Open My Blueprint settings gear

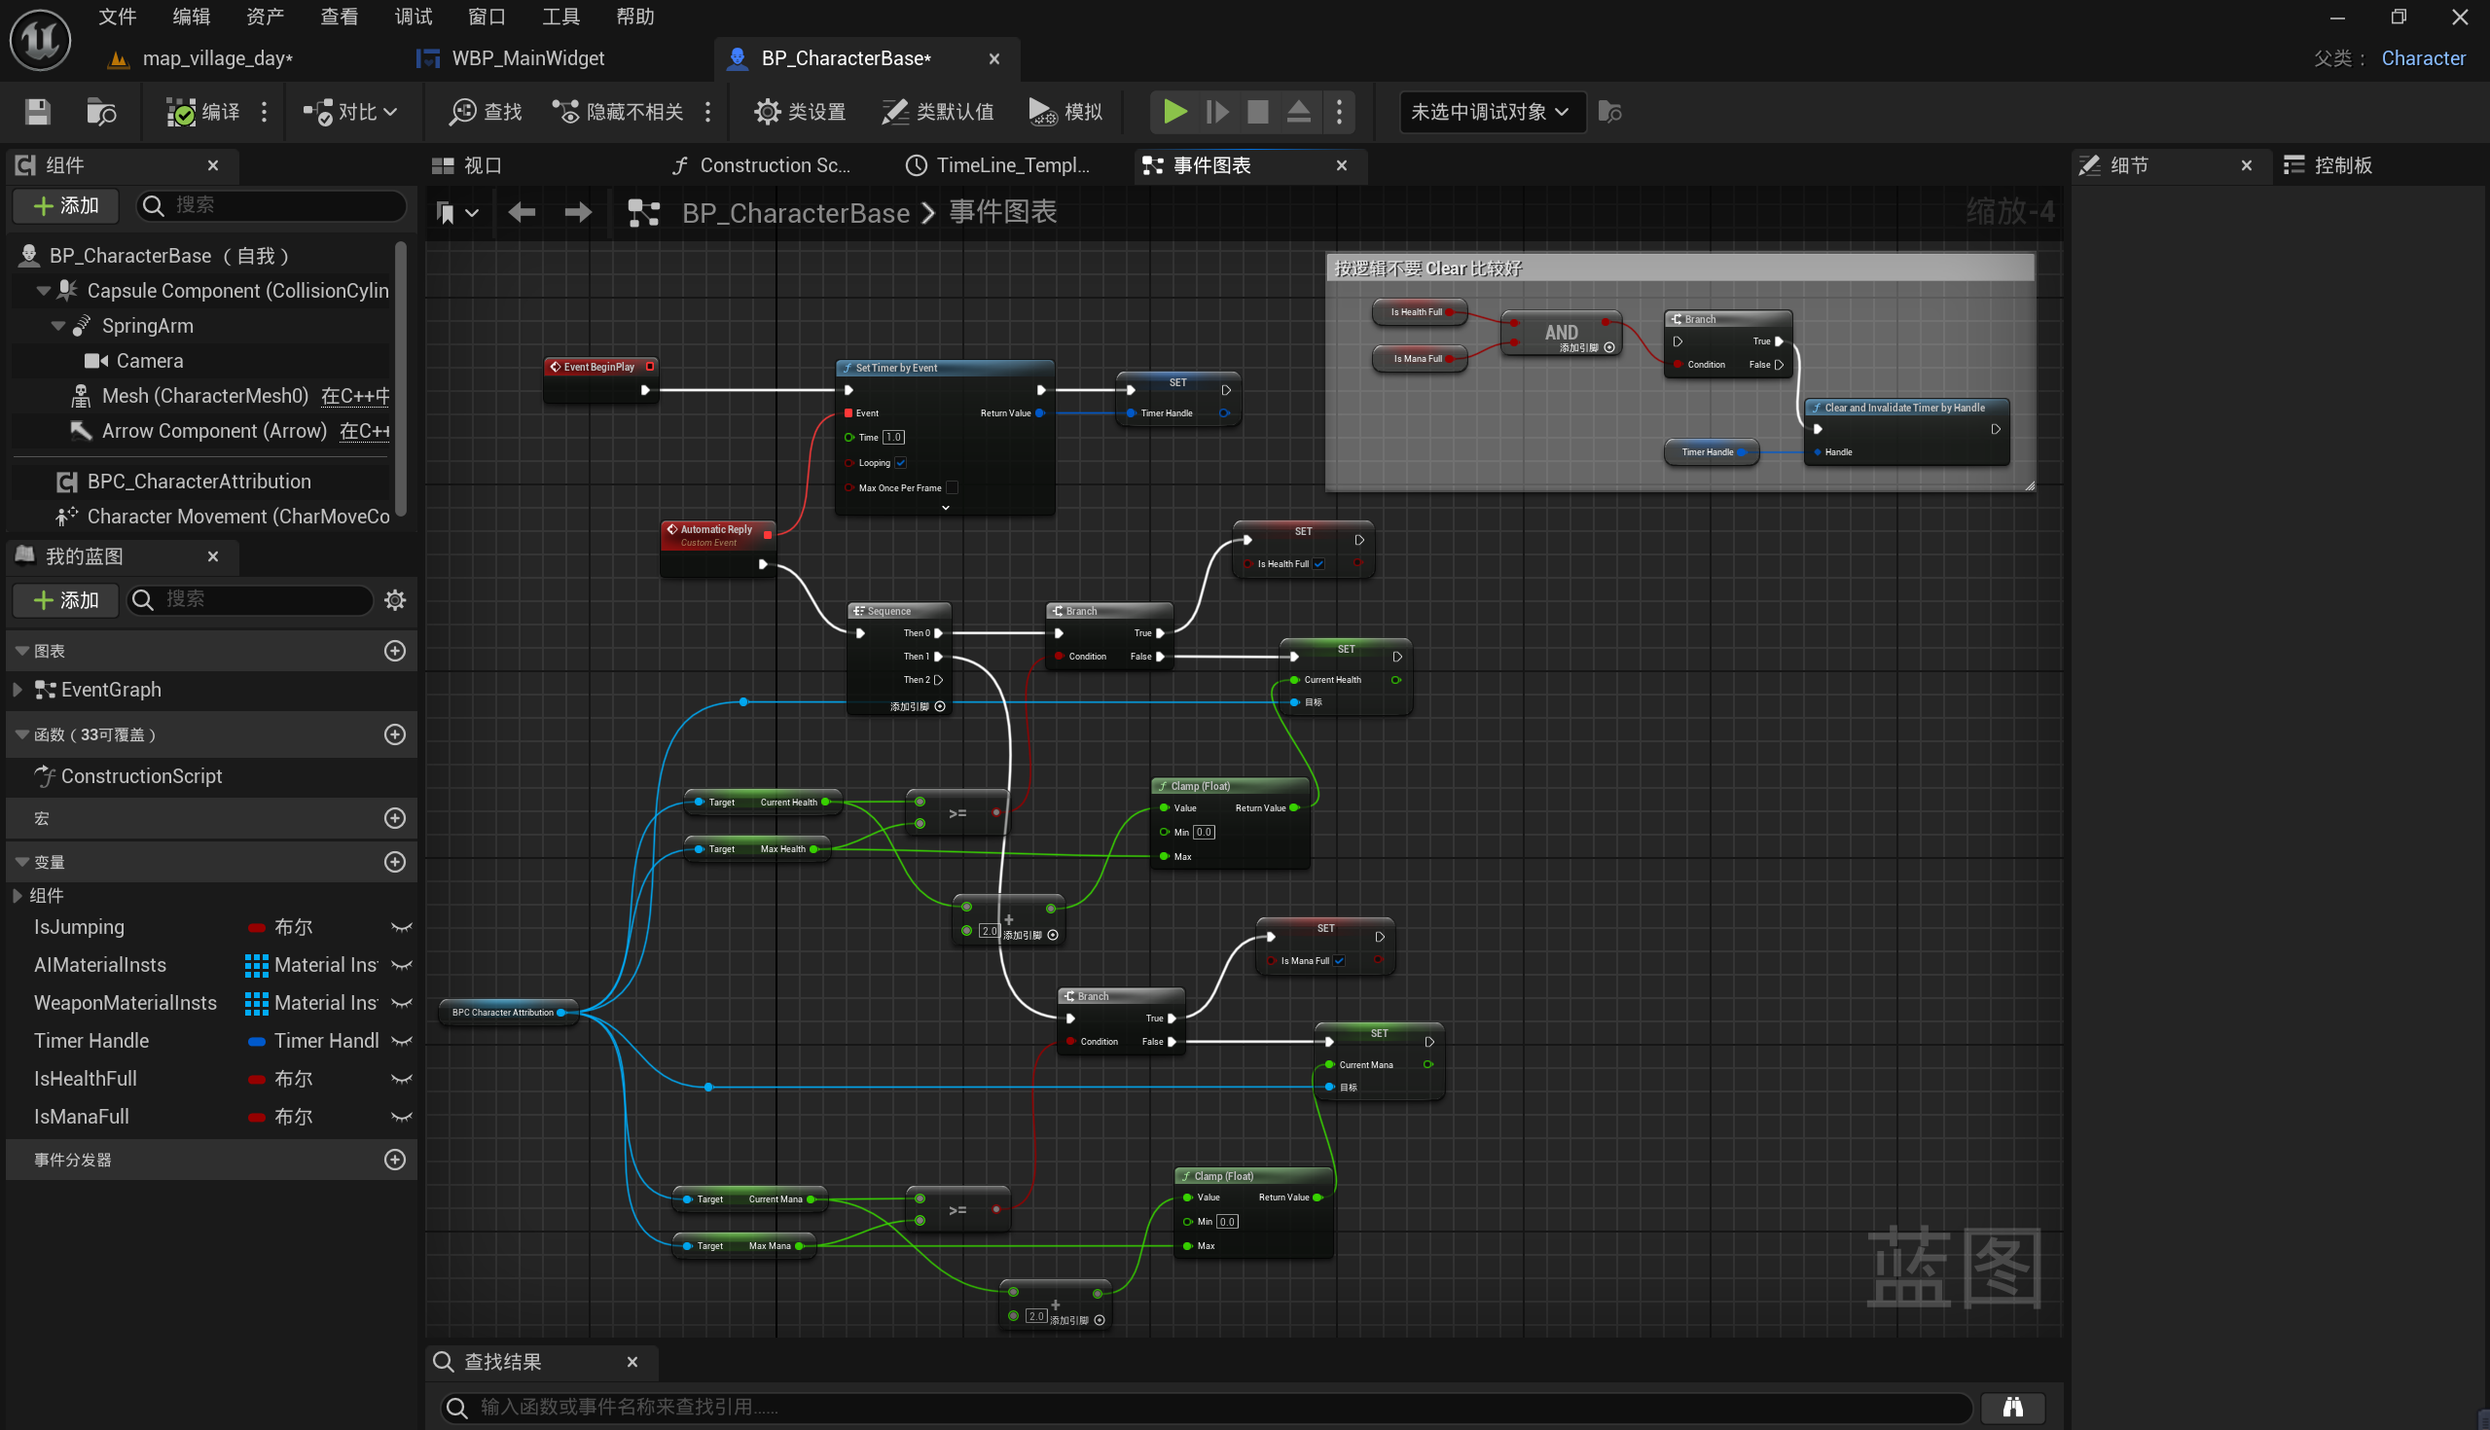[x=395, y=600]
